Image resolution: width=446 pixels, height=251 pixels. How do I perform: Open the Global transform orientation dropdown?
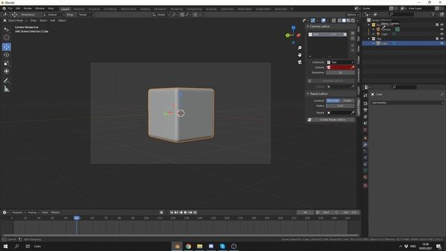pyautogui.click(x=161, y=15)
